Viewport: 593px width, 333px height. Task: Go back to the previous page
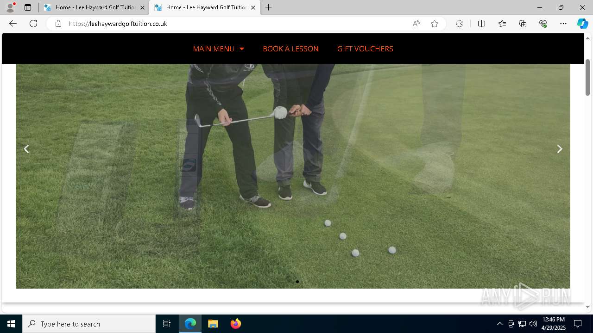click(13, 24)
